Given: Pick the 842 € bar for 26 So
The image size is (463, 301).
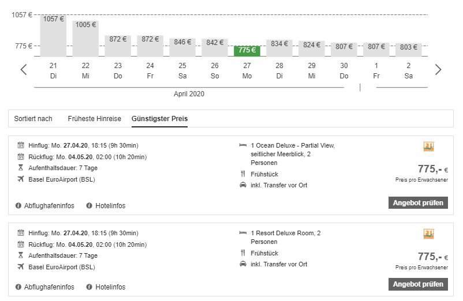Looking at the screenshot, I should click(x=215, y=47).
